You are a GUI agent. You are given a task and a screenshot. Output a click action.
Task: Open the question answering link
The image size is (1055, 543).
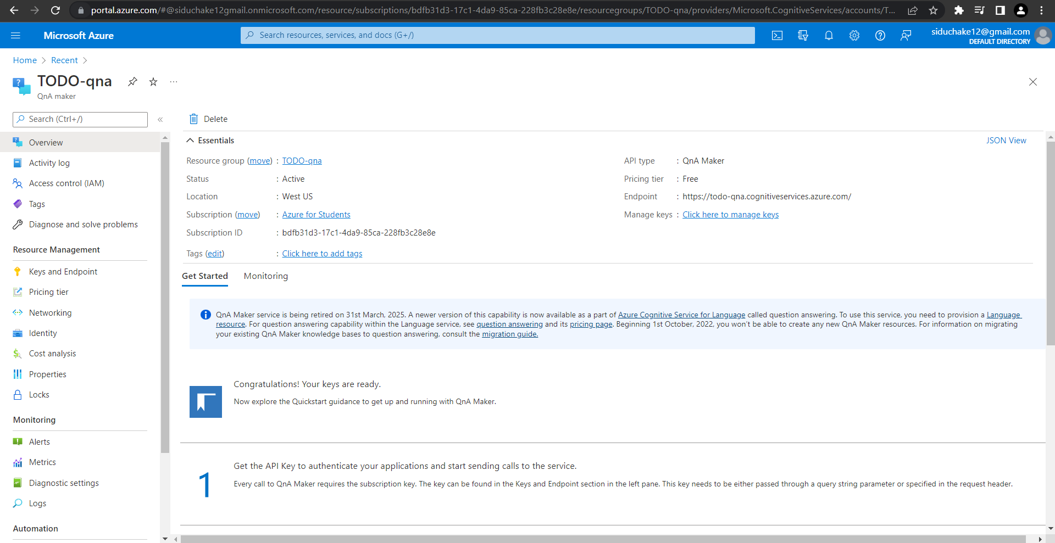(x=509, y=324)
